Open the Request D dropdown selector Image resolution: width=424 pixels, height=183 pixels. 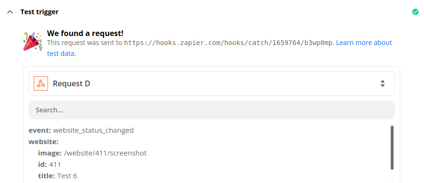point(212,83)
